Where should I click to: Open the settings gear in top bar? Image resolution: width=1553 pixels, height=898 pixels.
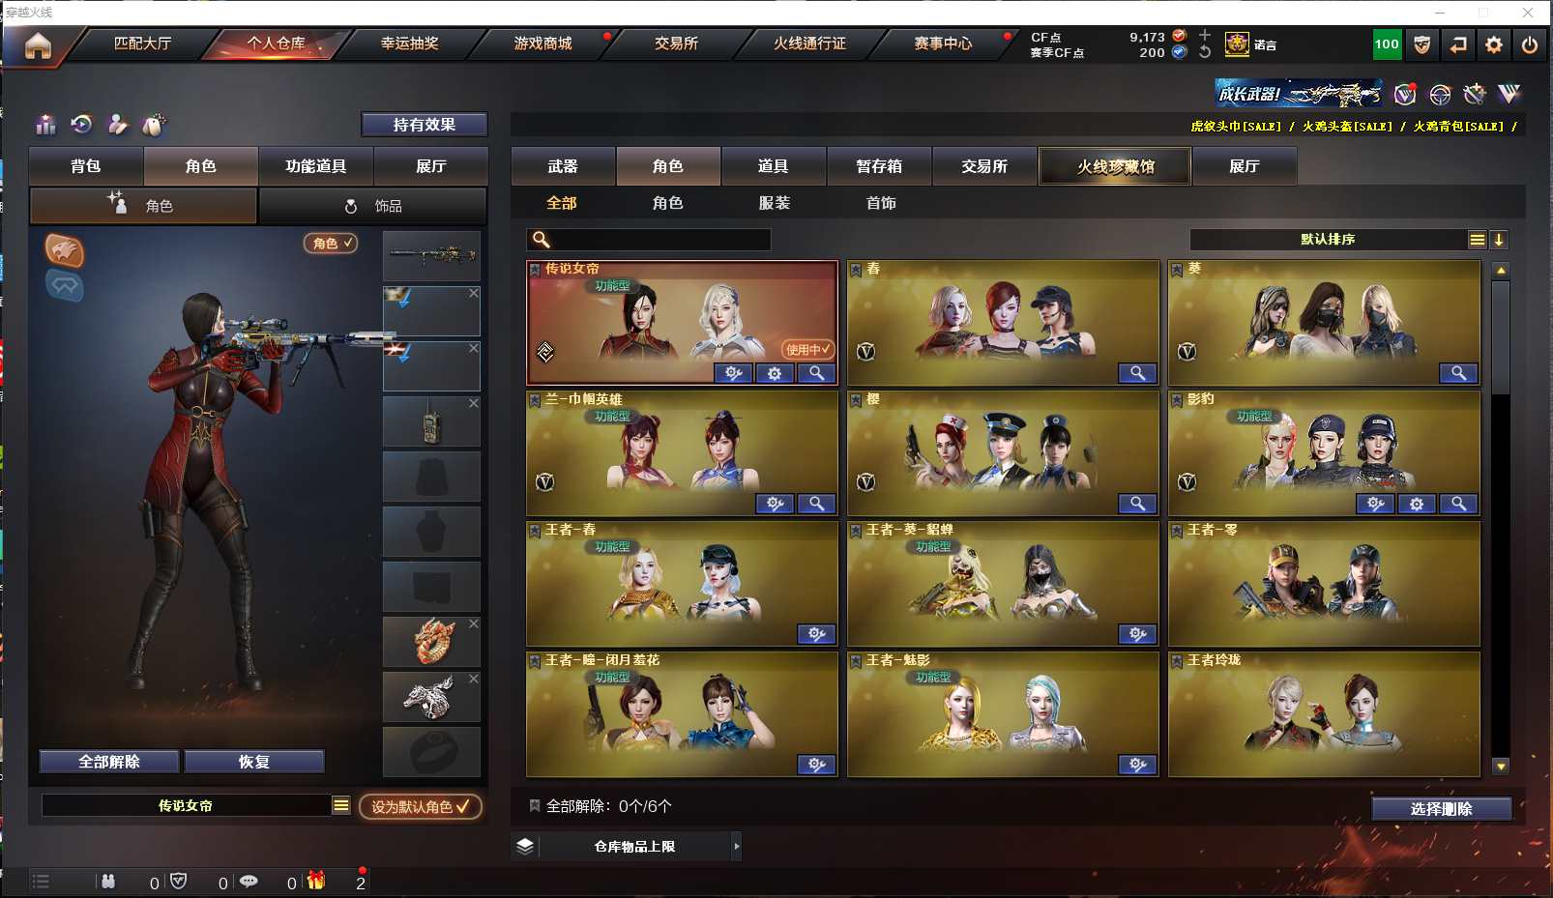click(1494, 44)
